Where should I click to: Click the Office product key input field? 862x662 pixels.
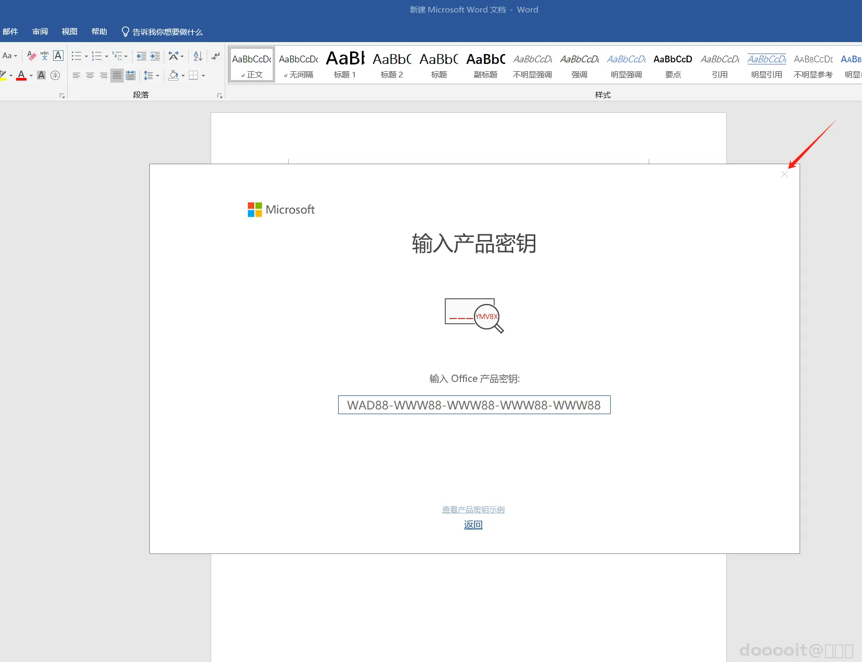tap(474, 405)
